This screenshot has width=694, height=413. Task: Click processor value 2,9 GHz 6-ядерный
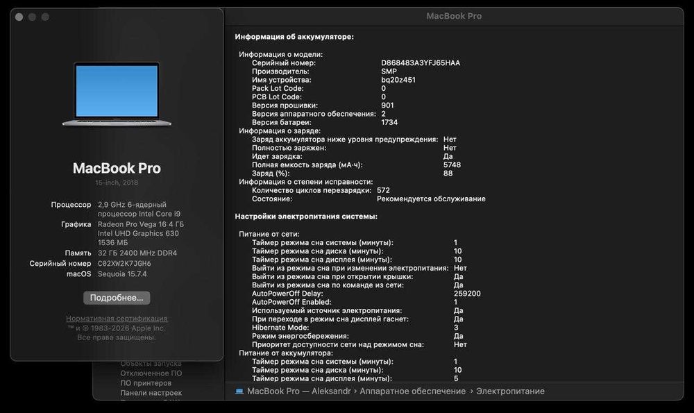pos(132,205)
